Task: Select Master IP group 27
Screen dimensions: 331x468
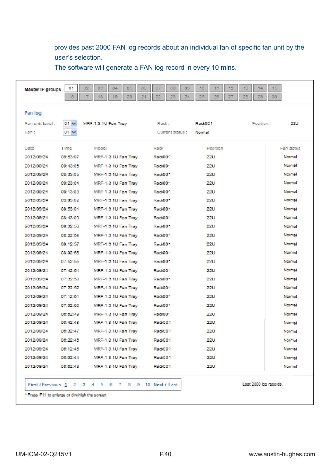Action: coord(231,97)
